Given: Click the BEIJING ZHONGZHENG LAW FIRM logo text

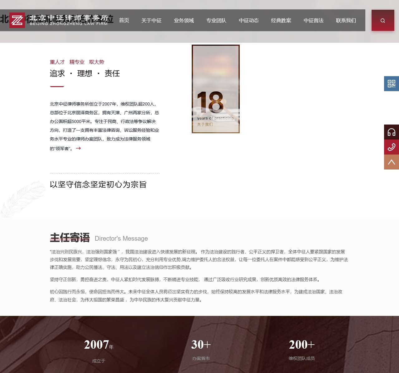Looking at the screenshot, I should (69, 24).
